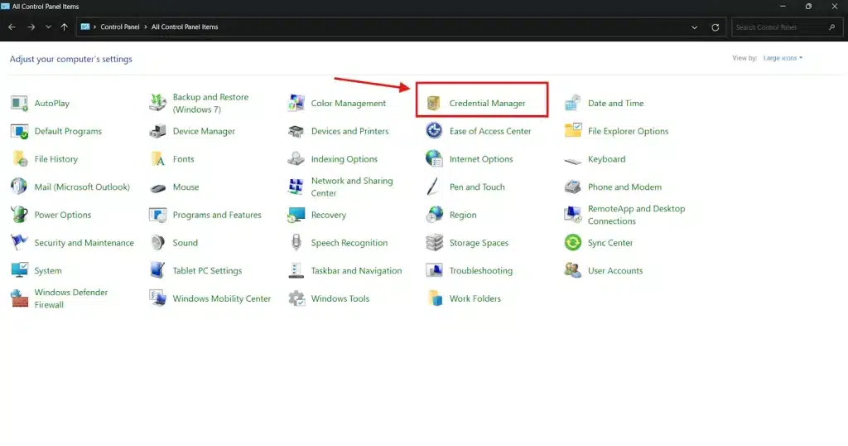Open the Sync Center icon
848x446 pixels.
(573, 243)
